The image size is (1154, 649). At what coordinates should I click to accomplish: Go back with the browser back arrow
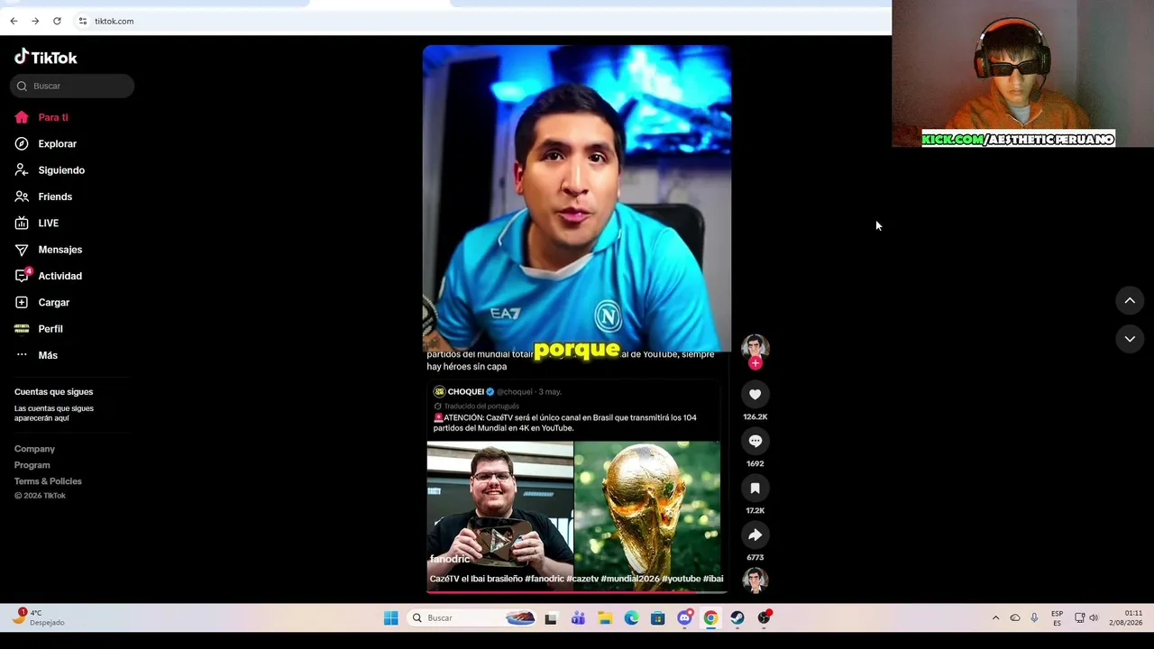pyautogui.click(x=14, y=21)
